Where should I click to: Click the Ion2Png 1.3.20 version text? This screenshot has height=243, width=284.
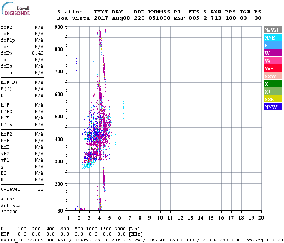point(263,240)
